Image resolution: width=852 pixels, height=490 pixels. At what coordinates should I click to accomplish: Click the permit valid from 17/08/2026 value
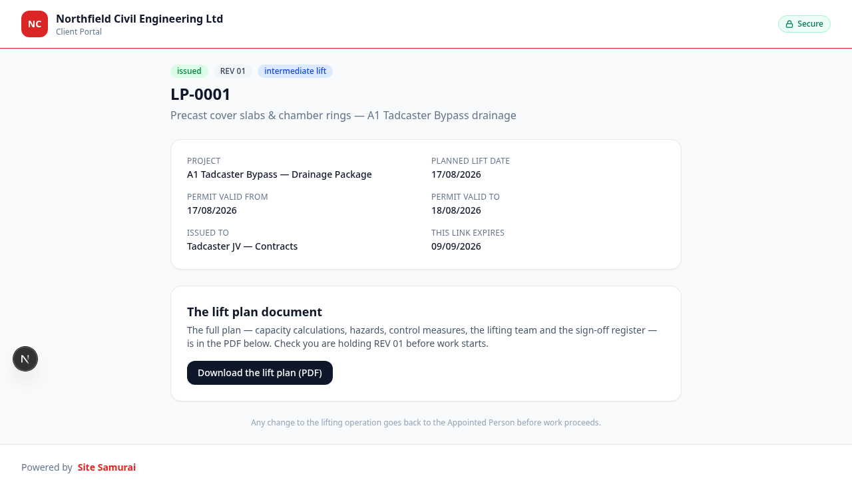coord(212,210)
